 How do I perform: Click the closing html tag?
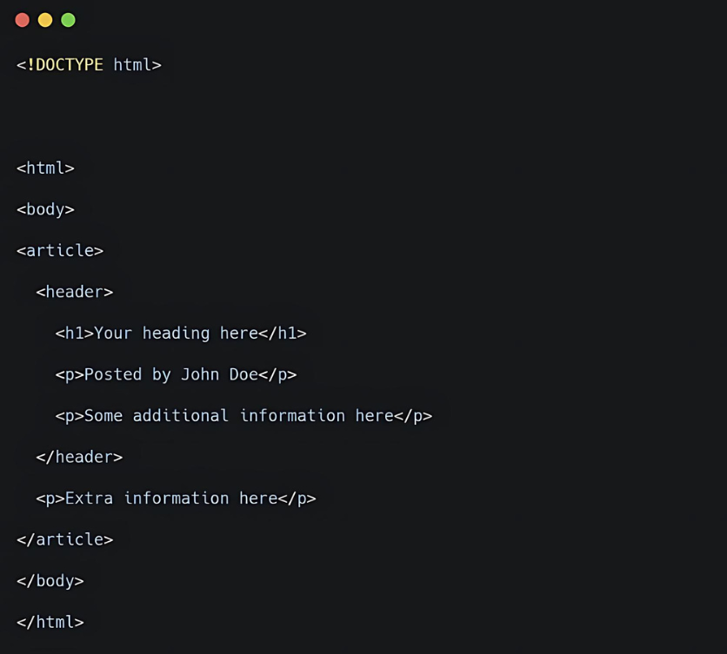click(x=50, y=622)
